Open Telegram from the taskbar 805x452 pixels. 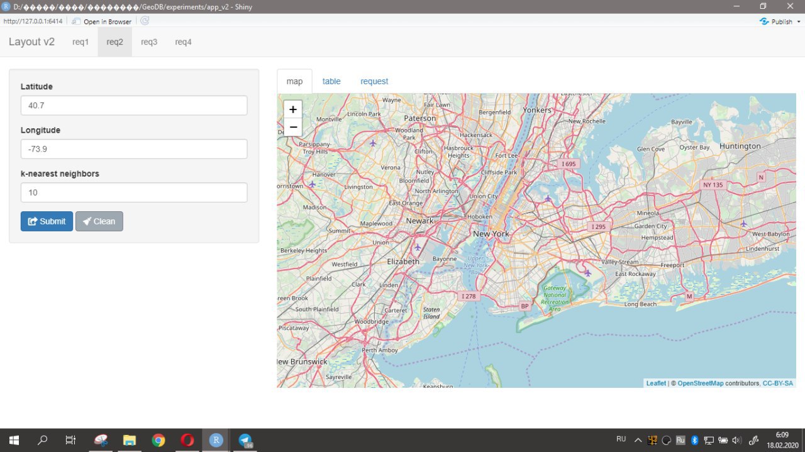[245, 440]
